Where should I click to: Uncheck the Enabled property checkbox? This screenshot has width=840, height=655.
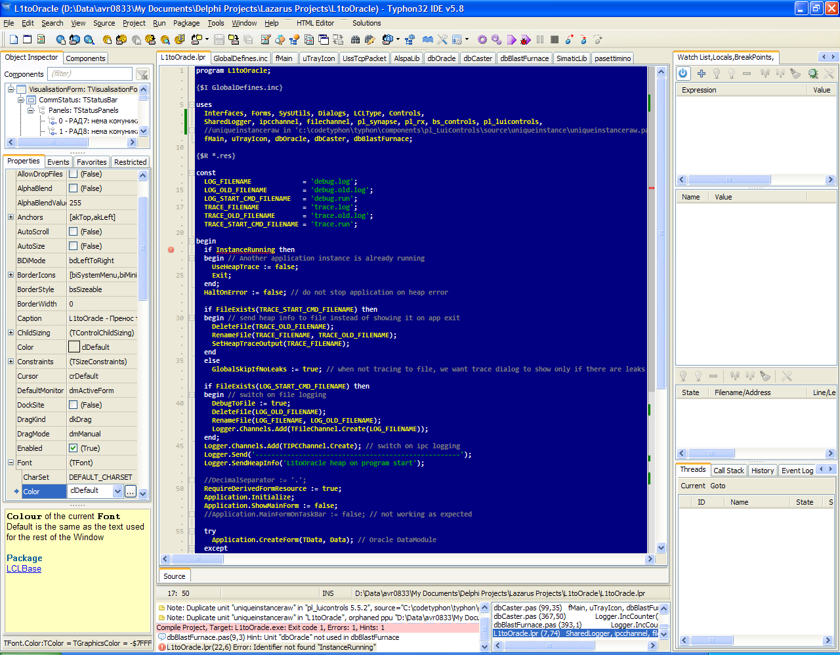click(x=73, y=448)
